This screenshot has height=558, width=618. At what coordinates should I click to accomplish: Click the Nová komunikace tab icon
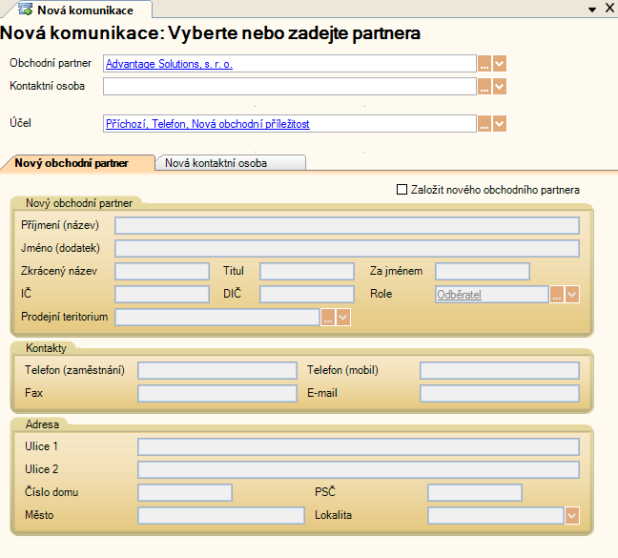25,10
